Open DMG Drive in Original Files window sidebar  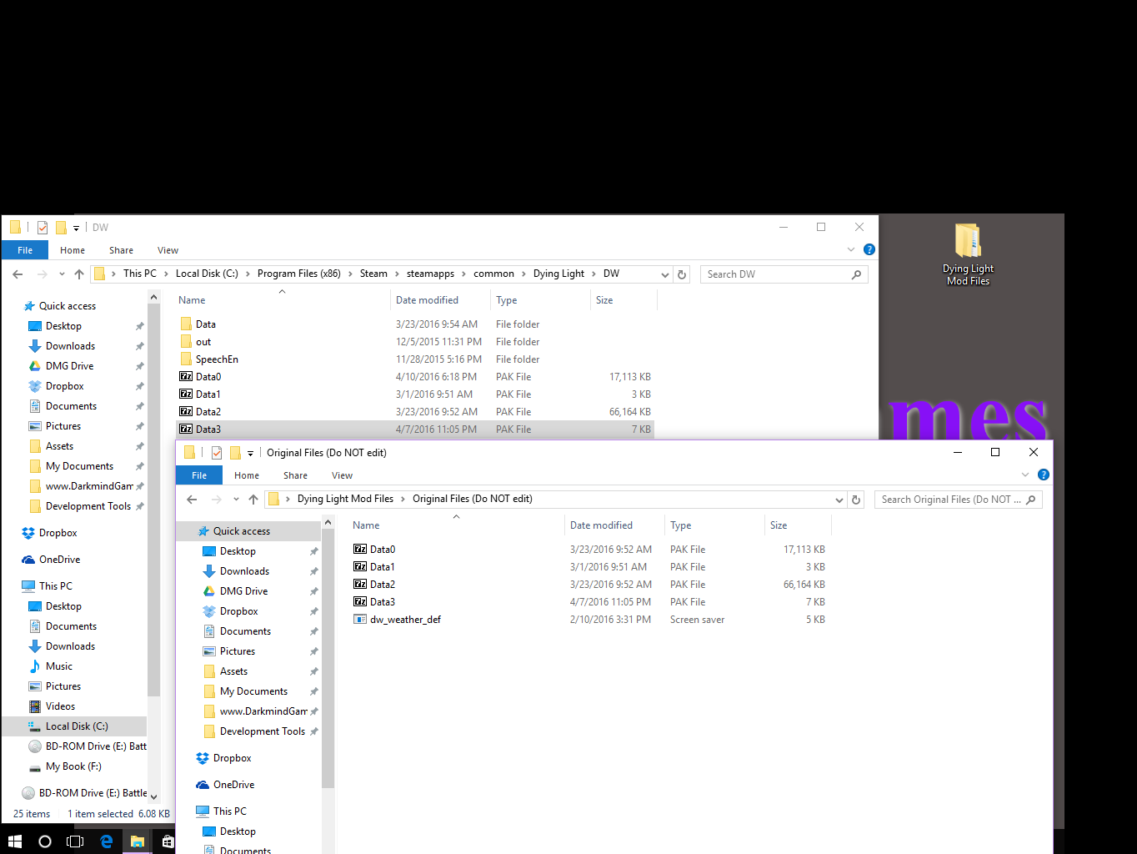[243, 591]
